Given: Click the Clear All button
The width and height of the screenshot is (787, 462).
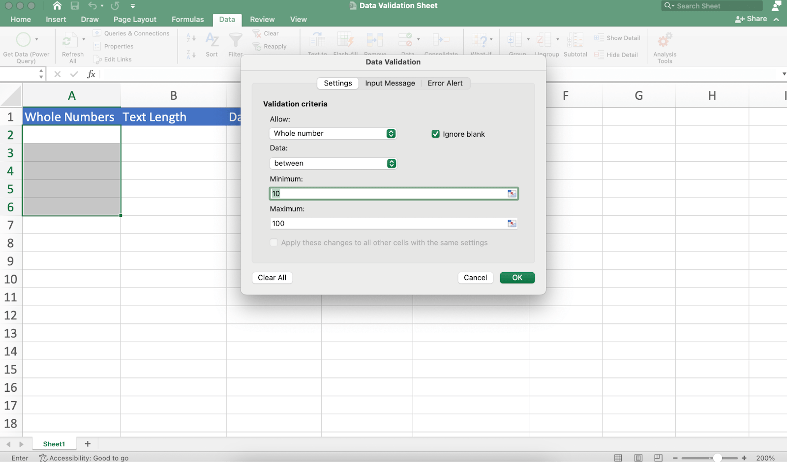Looking at the screenshot, I should point(272,277).
